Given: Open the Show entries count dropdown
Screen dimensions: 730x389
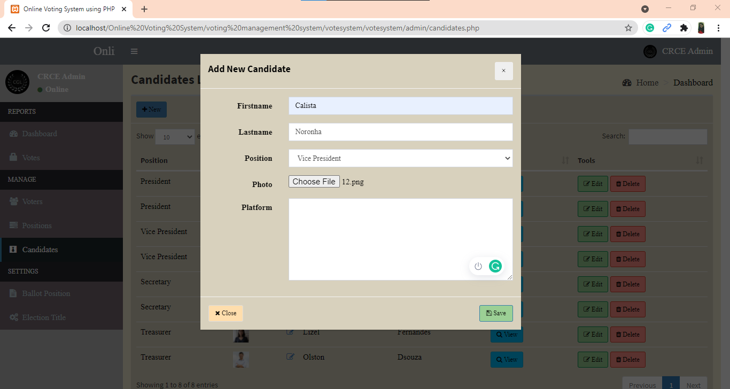Looking at the screenshot, I should pos(175,137).
